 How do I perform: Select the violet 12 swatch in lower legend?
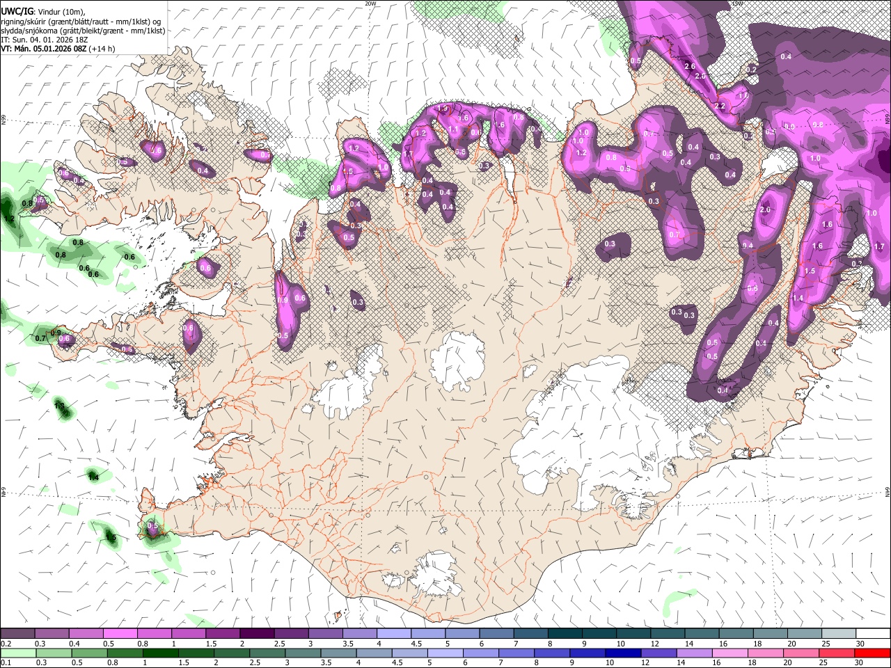[659, 653]
